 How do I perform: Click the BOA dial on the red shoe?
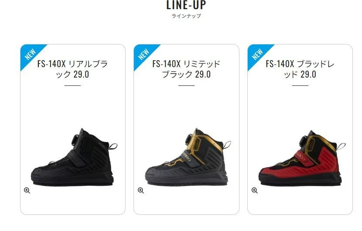(x=304, y=140)
